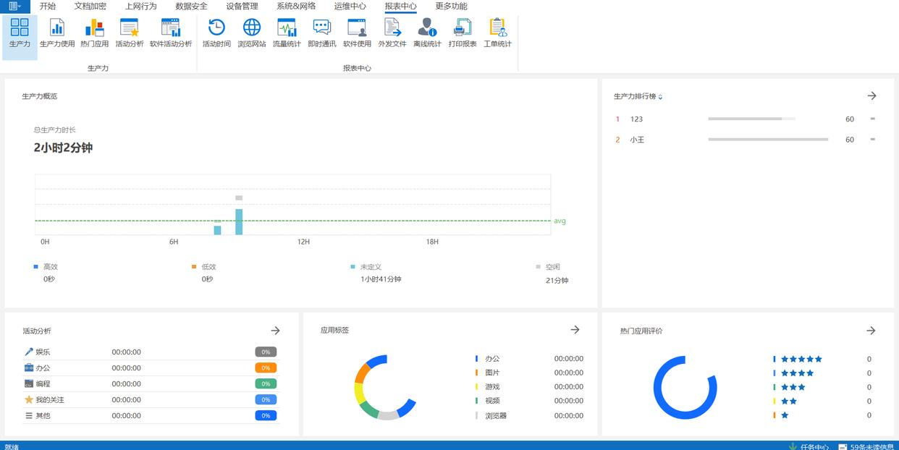Expand 活动分析 panel with arrow
This screenshot has height=450, width=899.
click(275, 331)
